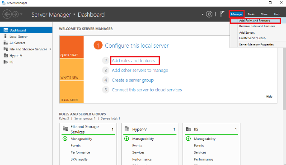286x165 pixels.
Task: Choose Add Roles and Features from Manage menu
Action: [255, 21]
